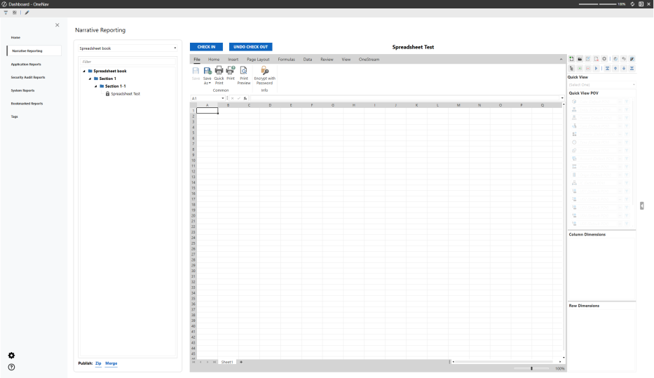Click the spreadsheet zoom slider

532,368
